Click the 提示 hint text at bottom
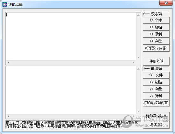The height and width of the screenshot is (134, 175). [x=72, y=124]
